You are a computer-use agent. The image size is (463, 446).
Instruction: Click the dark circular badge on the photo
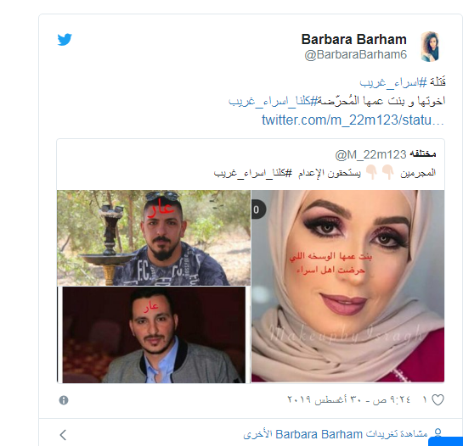[258, 209]
